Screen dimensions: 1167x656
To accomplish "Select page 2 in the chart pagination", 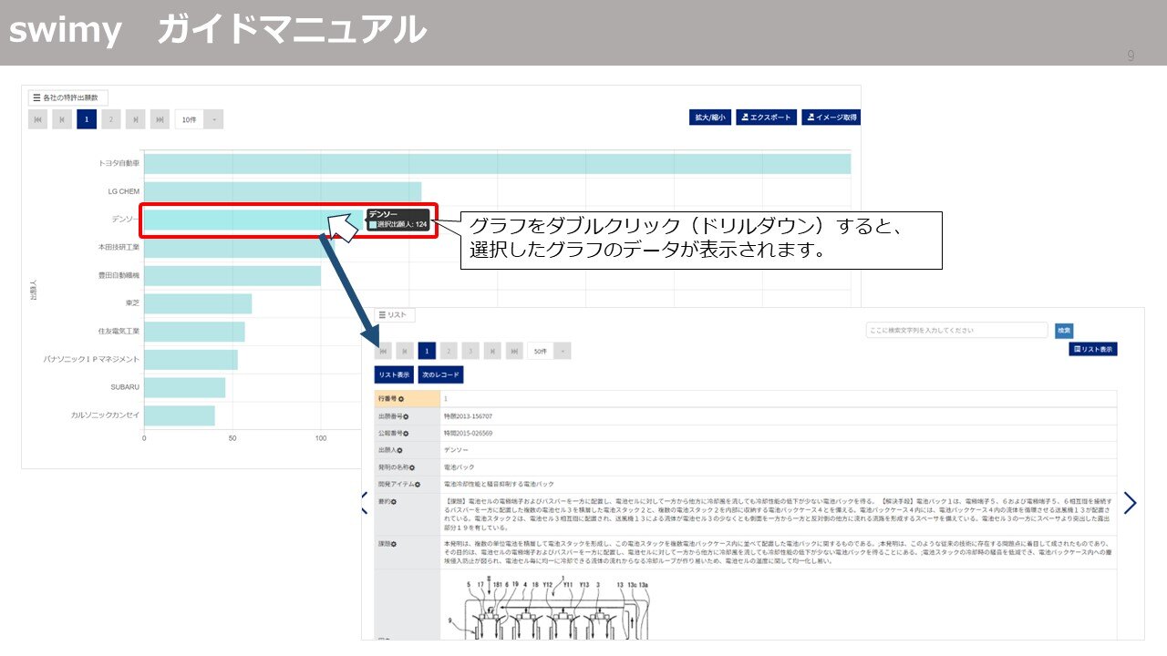I will point(110,118).
